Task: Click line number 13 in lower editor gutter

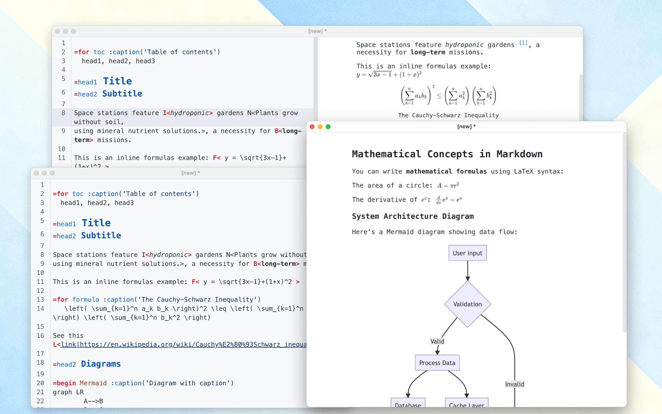Action: coord(40,300)
